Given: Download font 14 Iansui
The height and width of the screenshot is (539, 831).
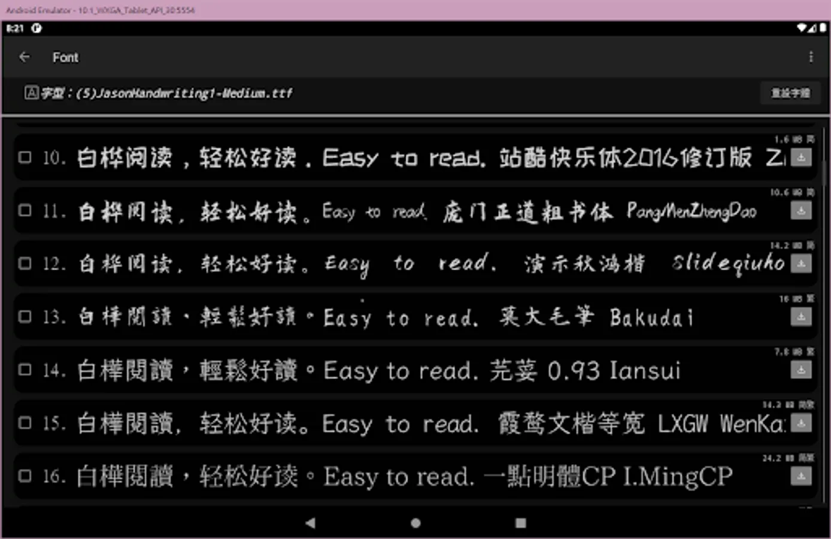Looking at the screenshot, I should point(801,370).
